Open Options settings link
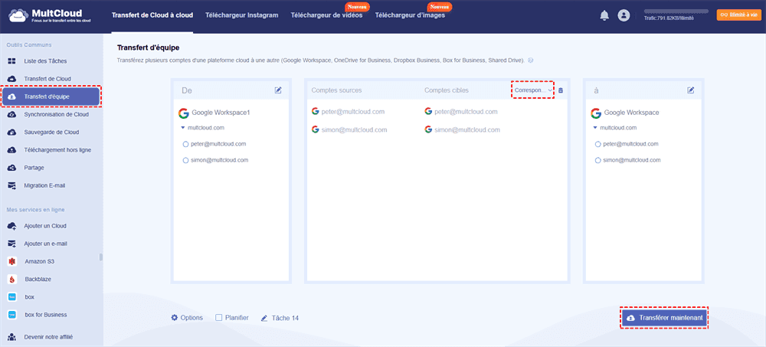The image size is (766, 347). coord(191,318)
